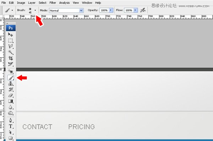The image size is (213, 141).
Task: Toggle the Airbrush option icon
Action: coord(143,10)
